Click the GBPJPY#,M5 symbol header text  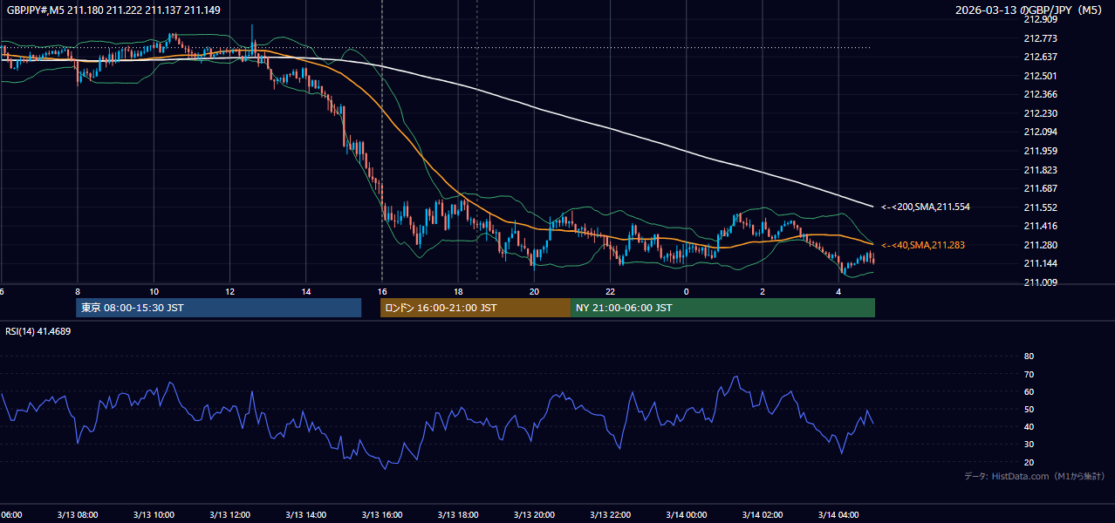click(113, 10)
